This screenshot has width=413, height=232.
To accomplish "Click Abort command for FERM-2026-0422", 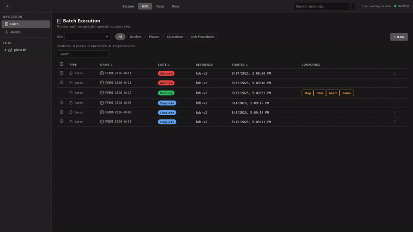I will pyautogui.click(x=333, y=93).
